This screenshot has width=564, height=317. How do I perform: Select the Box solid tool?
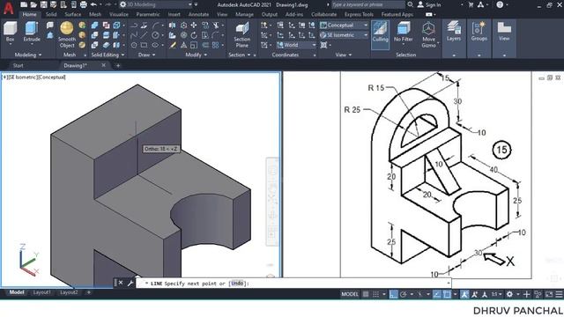click(x=10, y=32)
